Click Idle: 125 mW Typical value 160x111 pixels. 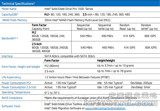tap(110, 87)
